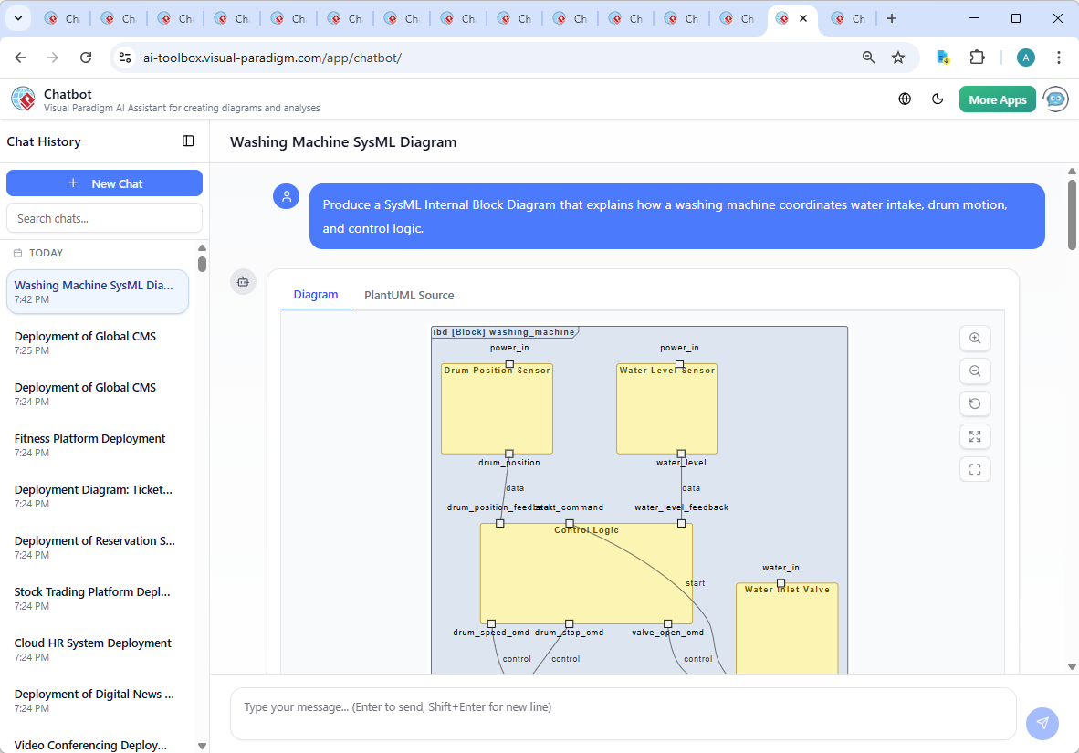Screen dimensions: 1079x753
Task: Open the browser extensions dropdown
Action: pos(978,57)
